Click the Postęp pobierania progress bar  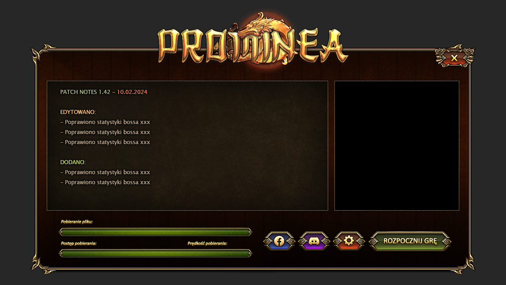pos(155,254)
